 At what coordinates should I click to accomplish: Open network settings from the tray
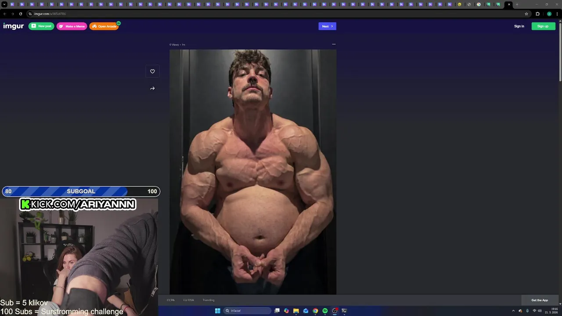pyautogui.click(x=534, y=311)
